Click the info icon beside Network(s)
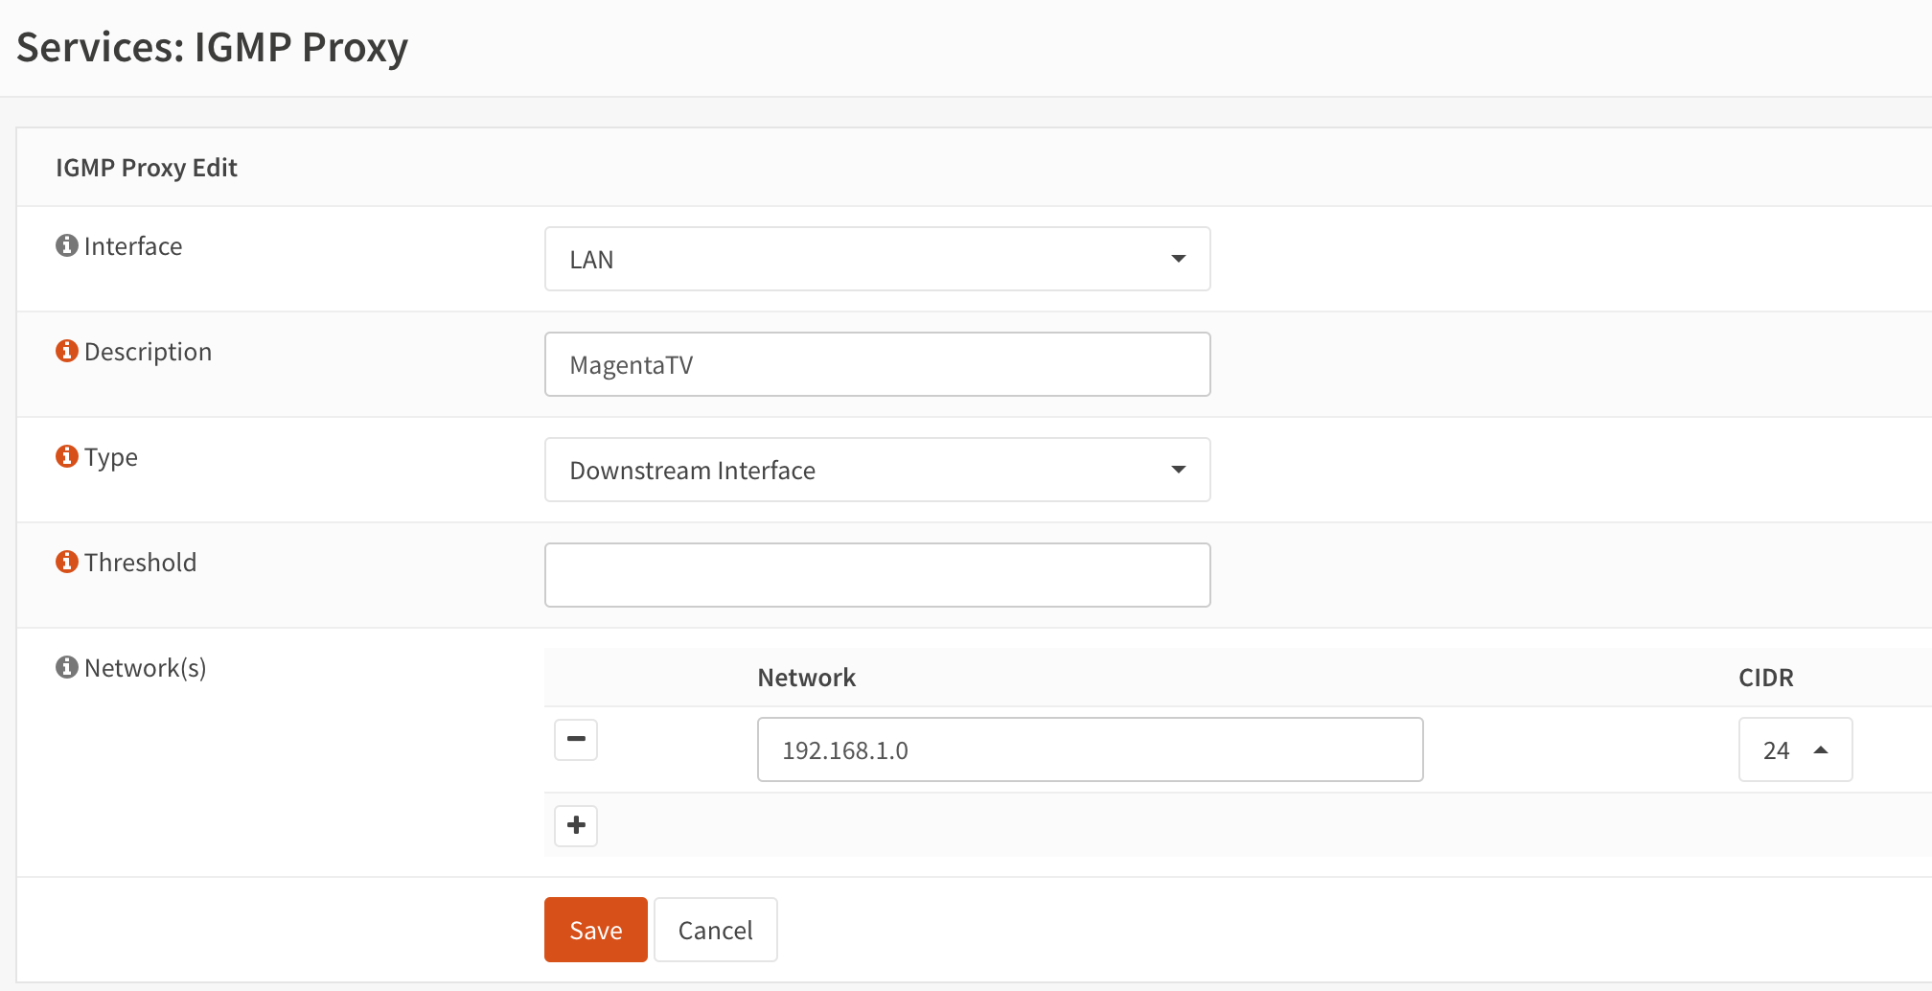 click(x=66, y=668)
